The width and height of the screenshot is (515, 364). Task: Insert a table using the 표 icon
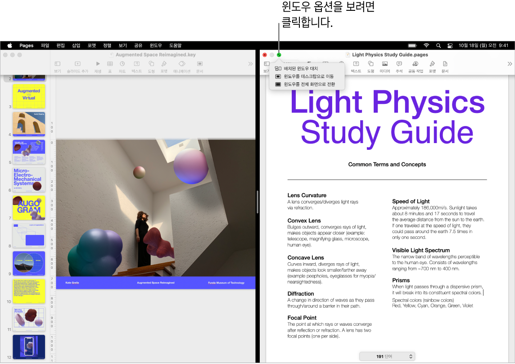tap(110, 64)
